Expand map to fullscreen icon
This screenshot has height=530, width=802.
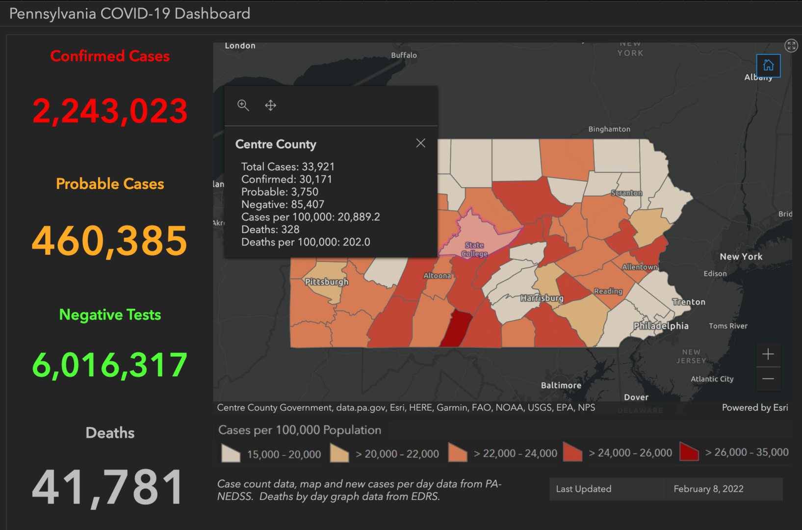click(x=791, y=46)
